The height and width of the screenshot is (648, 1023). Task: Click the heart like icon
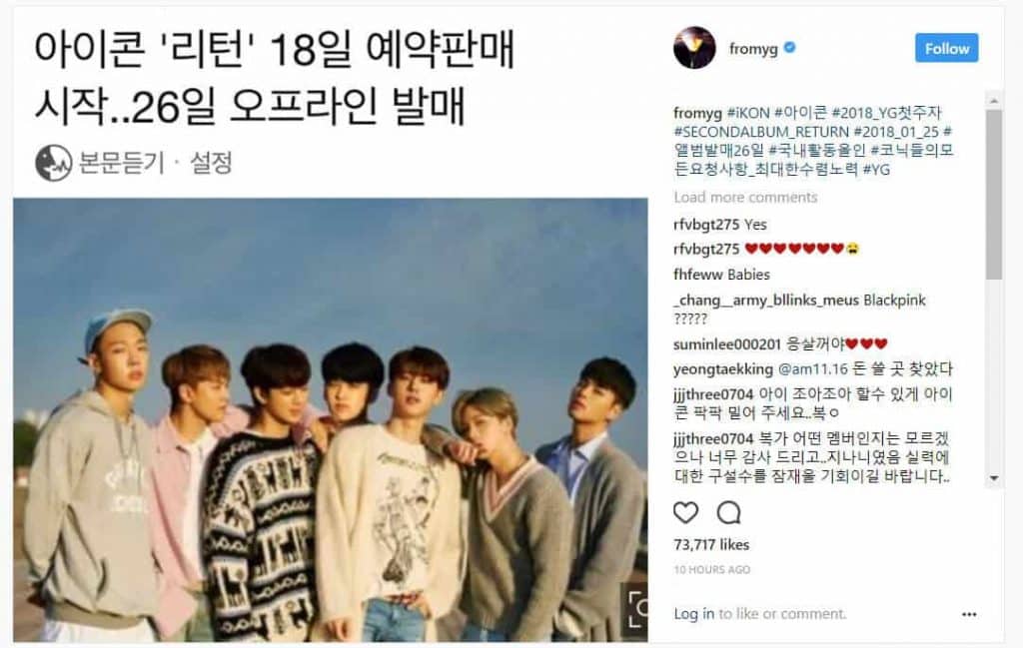685,513
